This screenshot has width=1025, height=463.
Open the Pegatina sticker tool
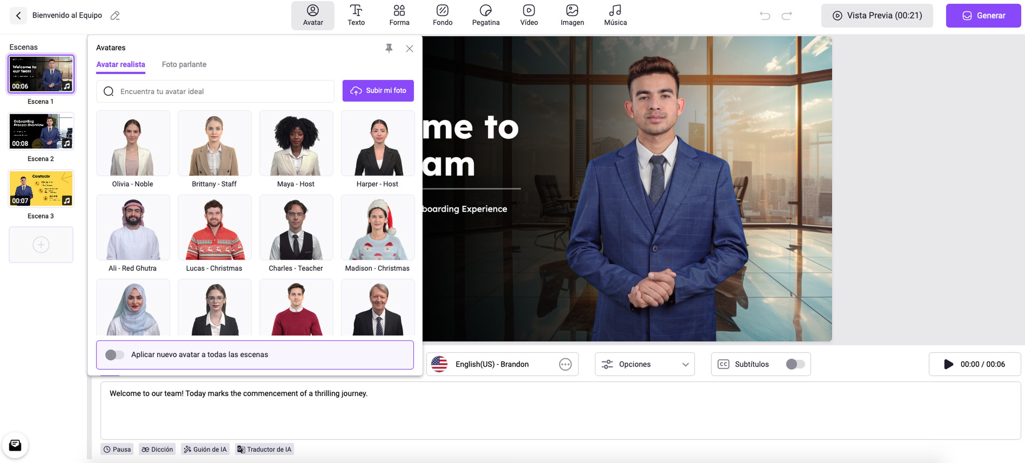coord(486,15)
